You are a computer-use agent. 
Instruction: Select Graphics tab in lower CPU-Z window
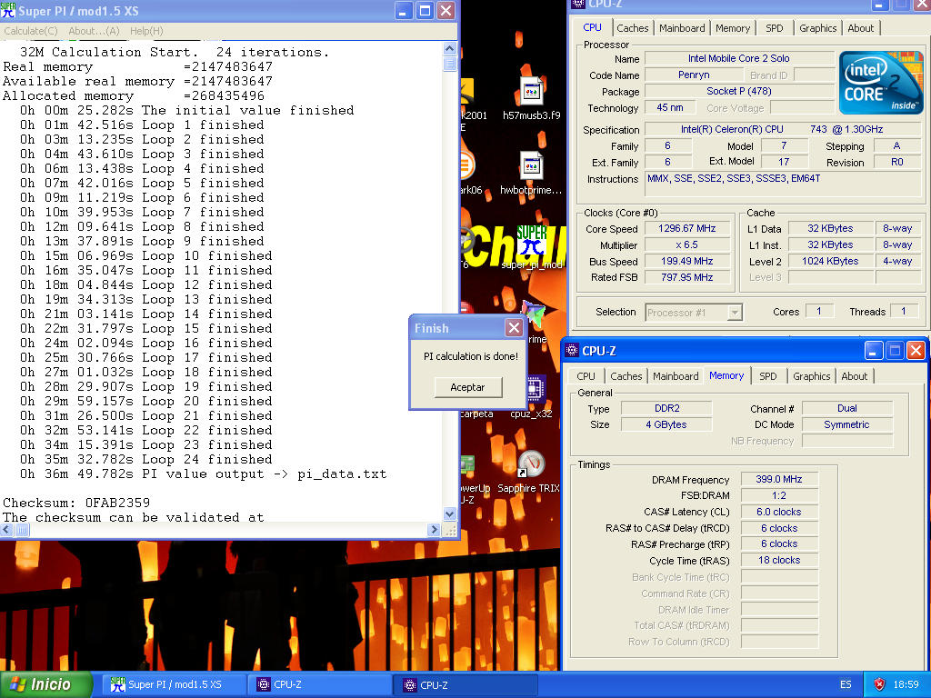tap(811, 376)
